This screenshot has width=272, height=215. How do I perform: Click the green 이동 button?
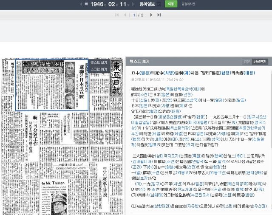[171, 4]
